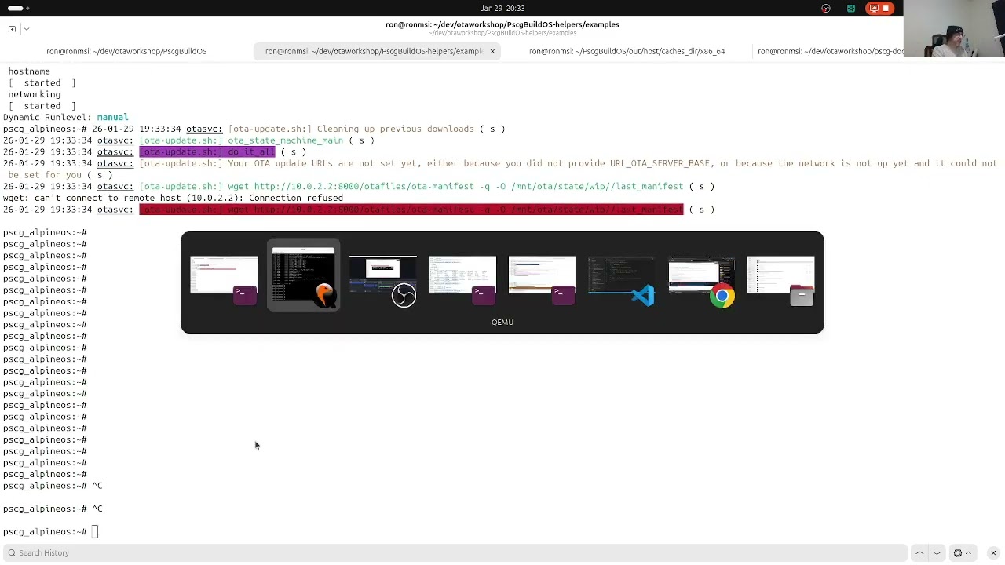Click the terminal window title text

[x=502, y=24]
